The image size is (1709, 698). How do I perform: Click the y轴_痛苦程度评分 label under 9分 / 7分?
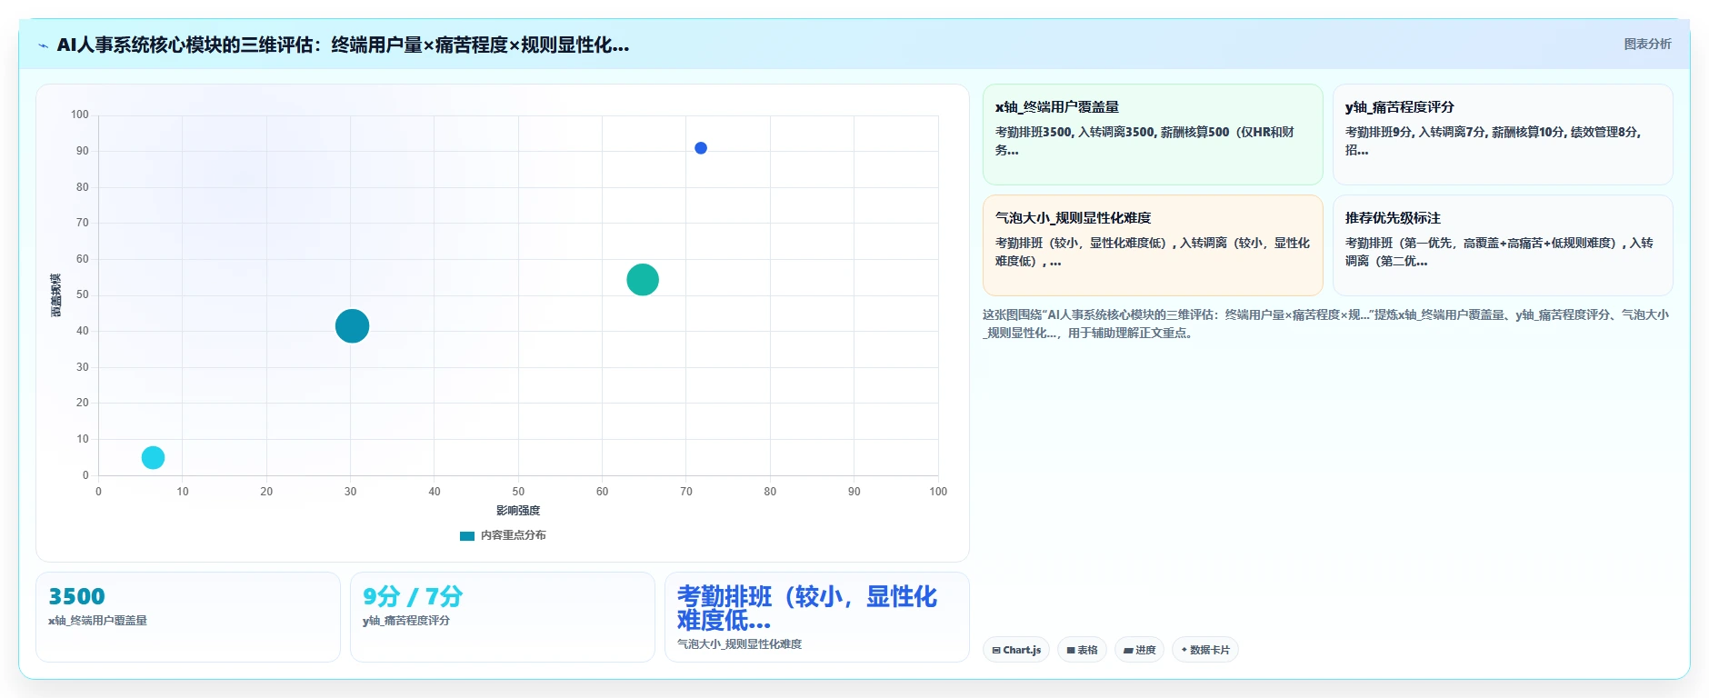[406, 621]
